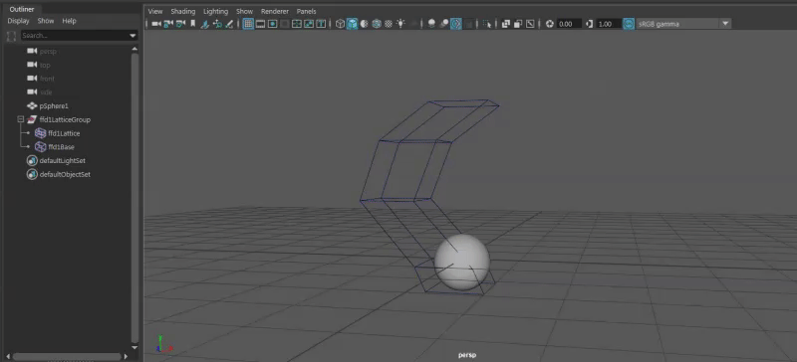Click the Outliner Search field

[75, 36]
